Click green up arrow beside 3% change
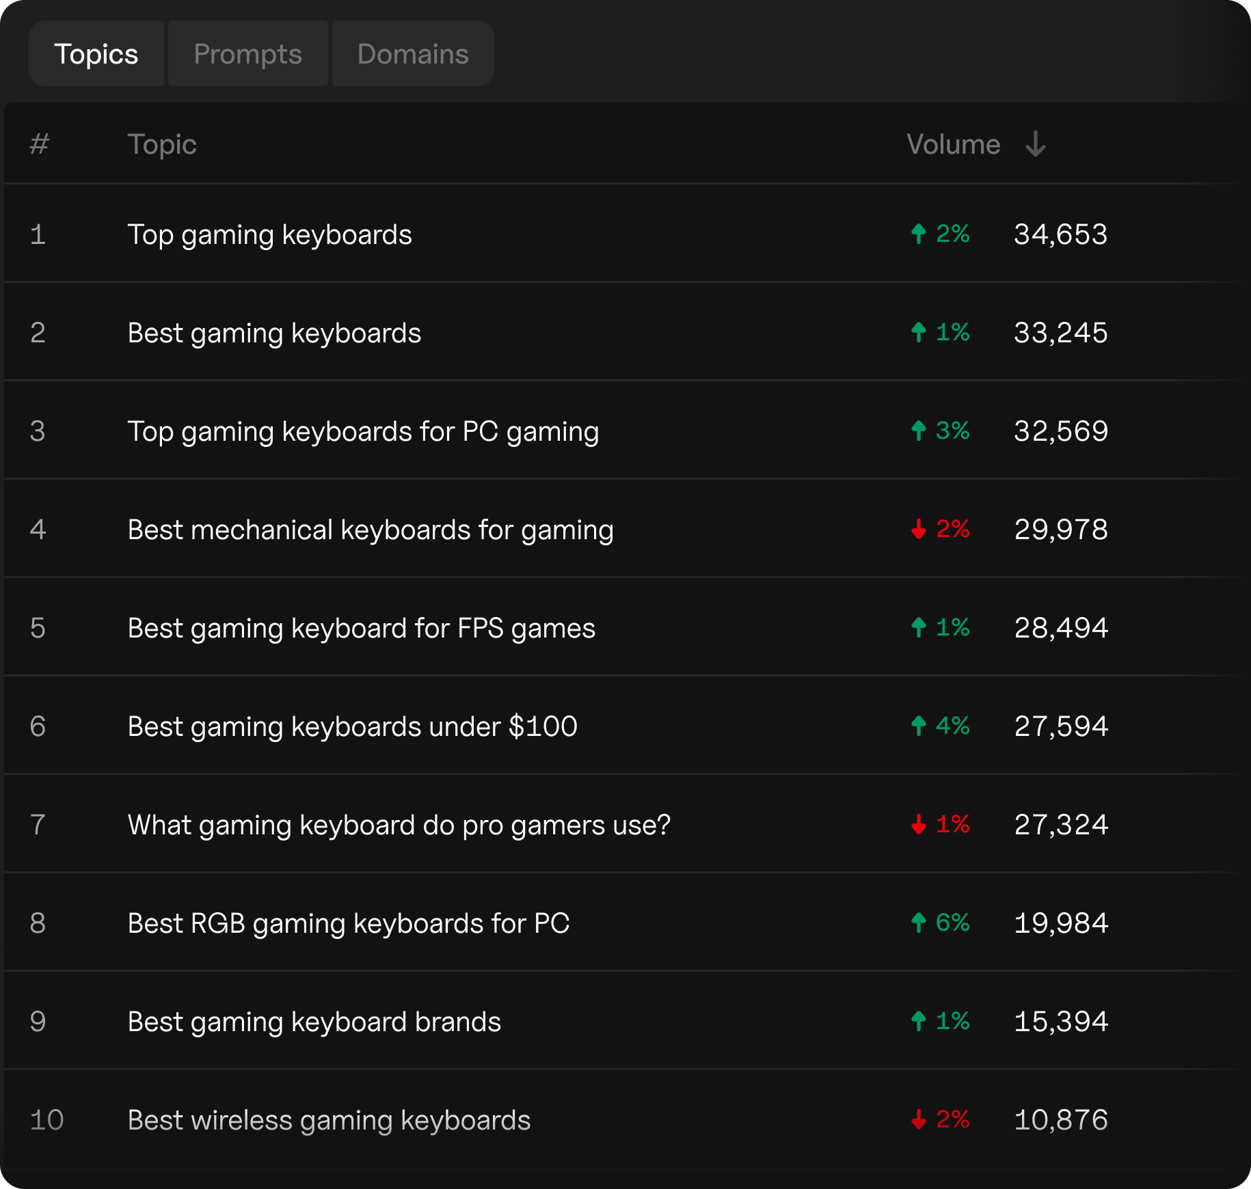Image resolution: width=1251 pixels, height=1189 pixels. click(x=919, y=431)
